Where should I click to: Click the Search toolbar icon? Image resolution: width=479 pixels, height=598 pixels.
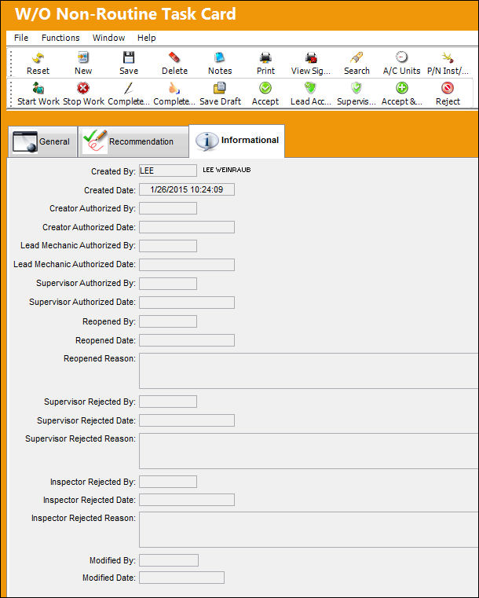[357, 58]
